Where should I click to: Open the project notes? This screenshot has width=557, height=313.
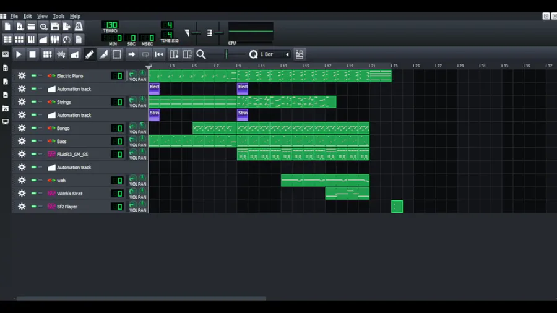pos(79,40)
